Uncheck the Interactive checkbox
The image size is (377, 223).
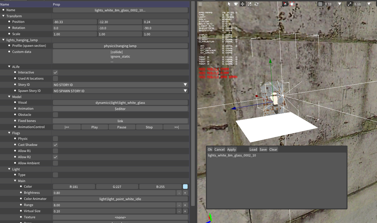click(55, 72)
